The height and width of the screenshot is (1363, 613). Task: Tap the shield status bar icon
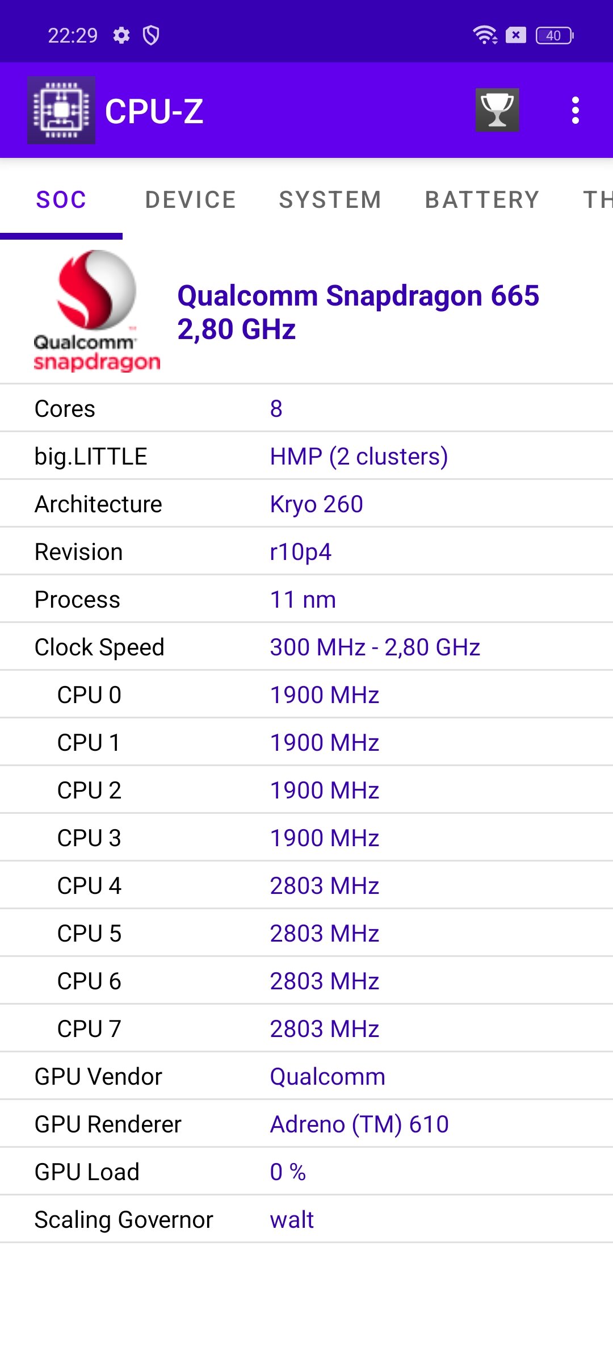point(151,35)
